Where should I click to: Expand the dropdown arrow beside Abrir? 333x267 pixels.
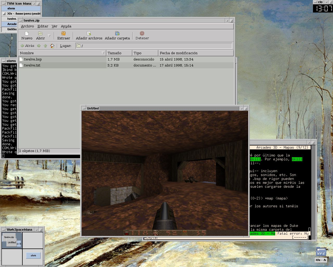pos(49,36)
